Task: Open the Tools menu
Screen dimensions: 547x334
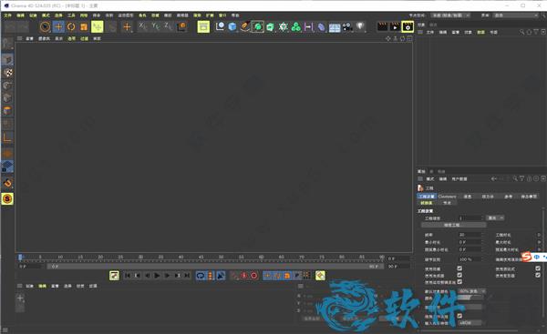Action: click(71, 15)
